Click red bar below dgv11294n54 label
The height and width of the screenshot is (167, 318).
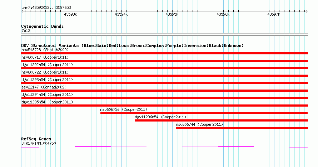tap(164, 98)
